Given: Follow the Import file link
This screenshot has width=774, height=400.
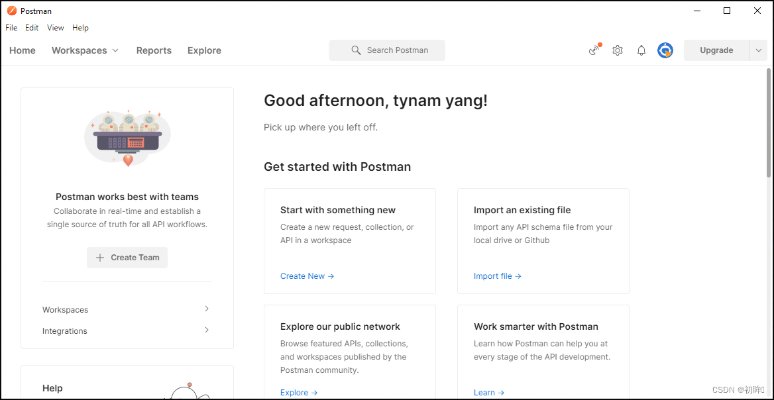Looking at the screenshot, I should (x=498, y=276).
